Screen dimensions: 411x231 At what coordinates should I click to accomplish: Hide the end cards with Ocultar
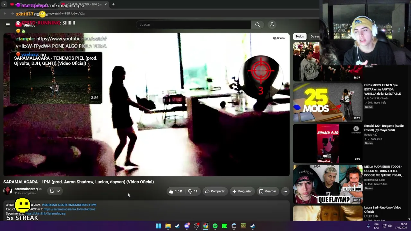(279, 38)
